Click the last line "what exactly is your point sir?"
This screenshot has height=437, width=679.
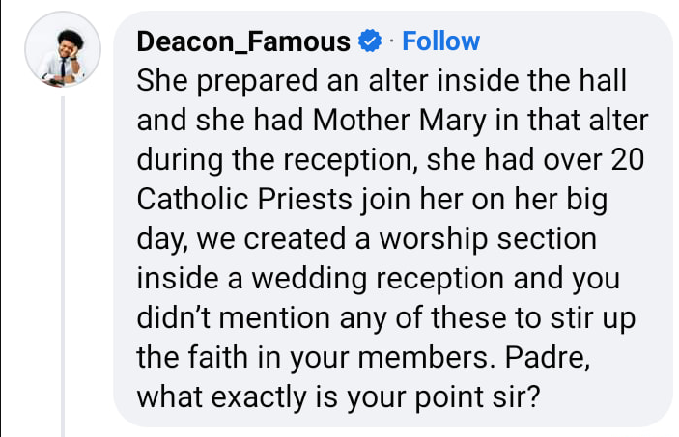coord(333,396)
